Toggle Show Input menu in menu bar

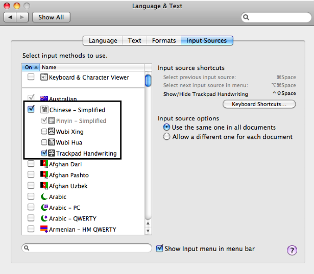tap(160, 248)
